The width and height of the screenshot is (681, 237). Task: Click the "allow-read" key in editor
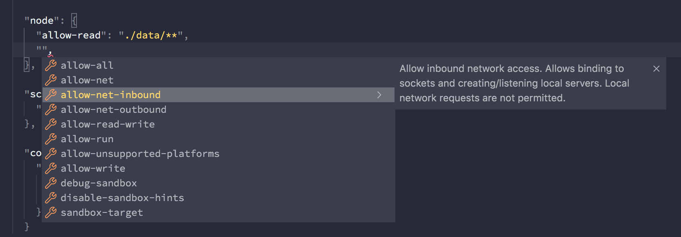71,36
